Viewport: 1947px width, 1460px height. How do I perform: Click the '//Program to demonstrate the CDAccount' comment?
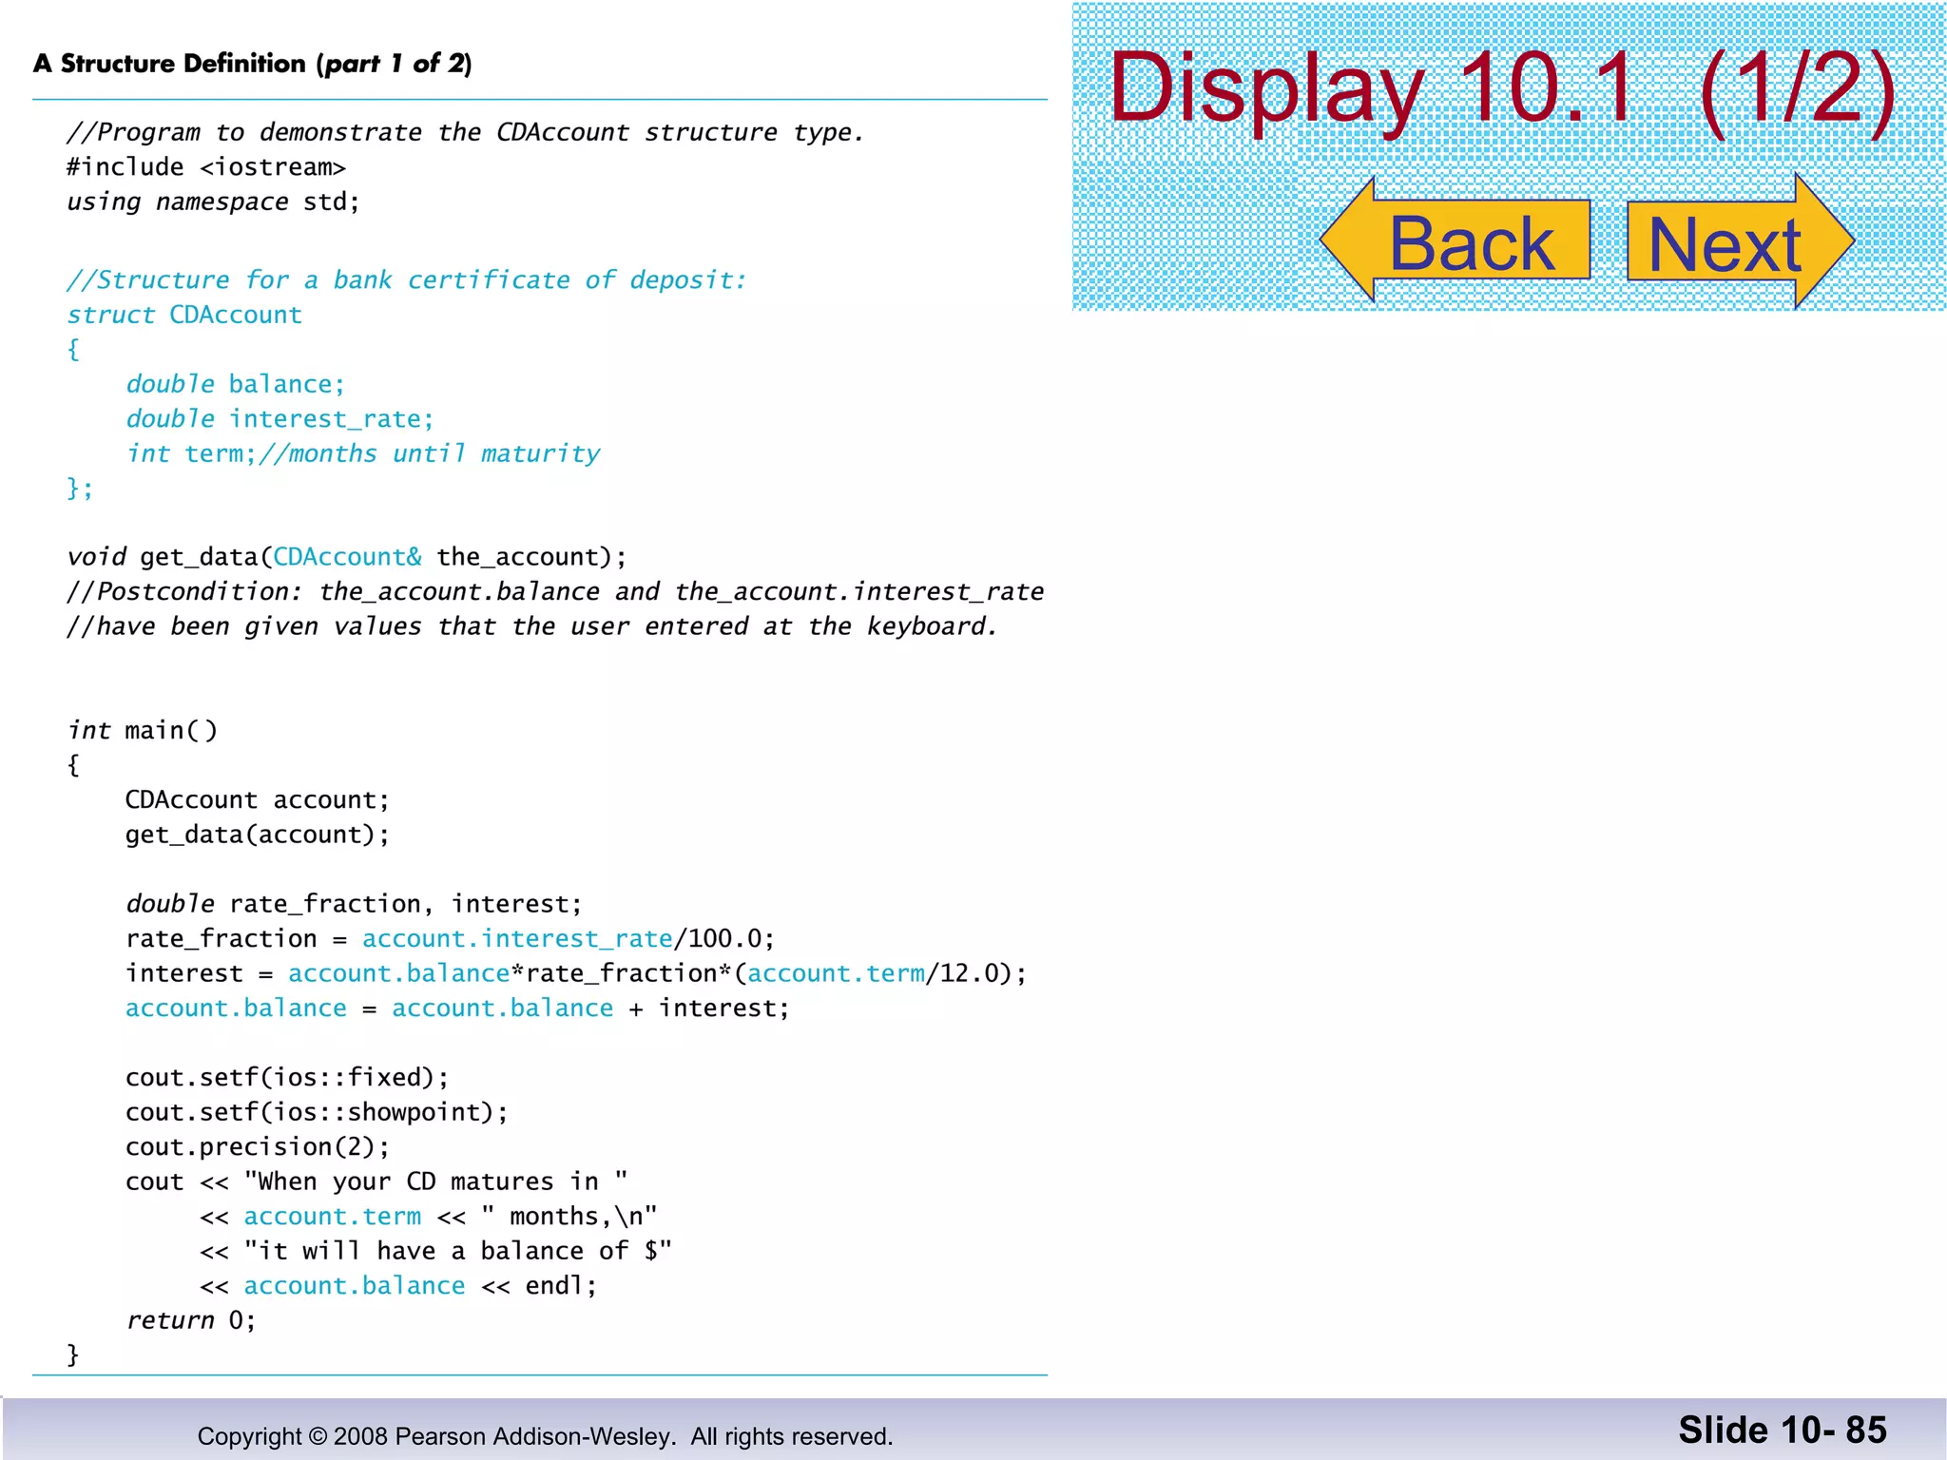tap(466, 133)
